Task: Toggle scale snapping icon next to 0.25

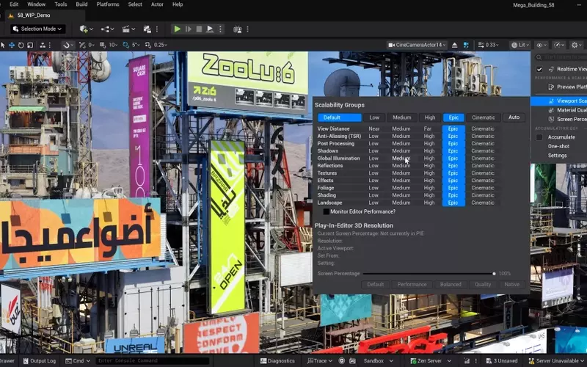Action: [148, 45]
